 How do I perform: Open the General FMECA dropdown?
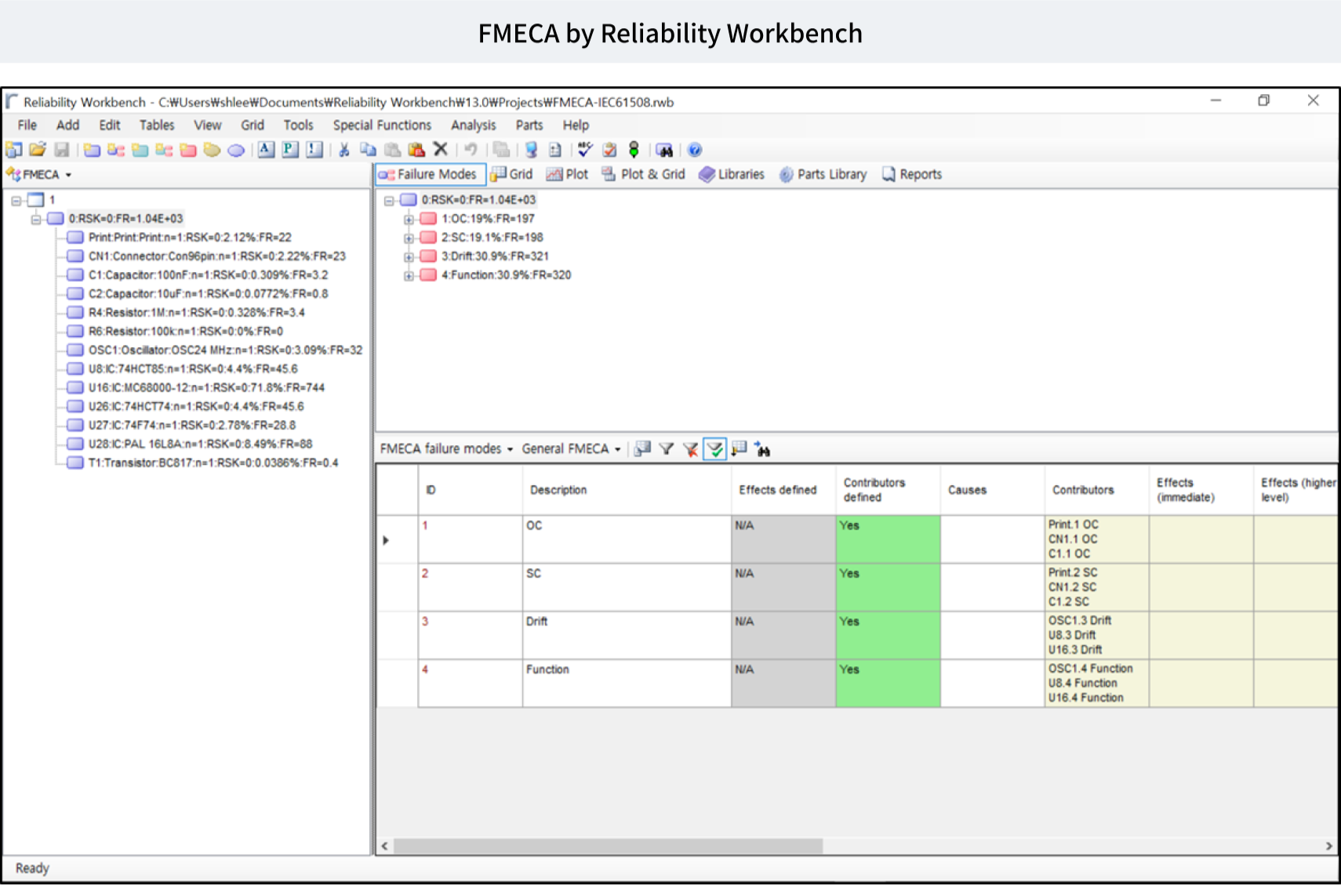click(x=619, y=448)
